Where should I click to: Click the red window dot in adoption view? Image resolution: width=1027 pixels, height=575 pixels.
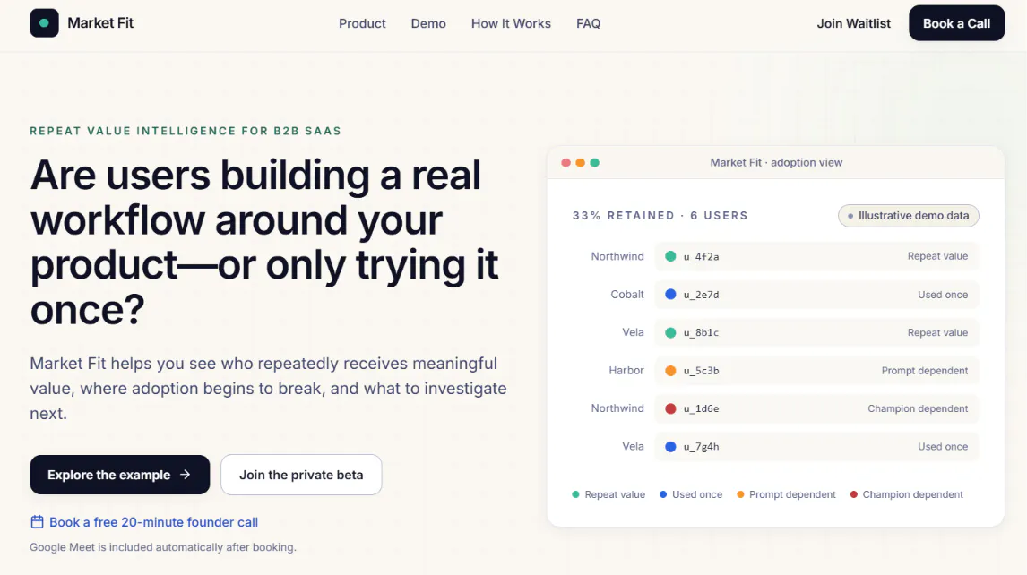point(565,162)
